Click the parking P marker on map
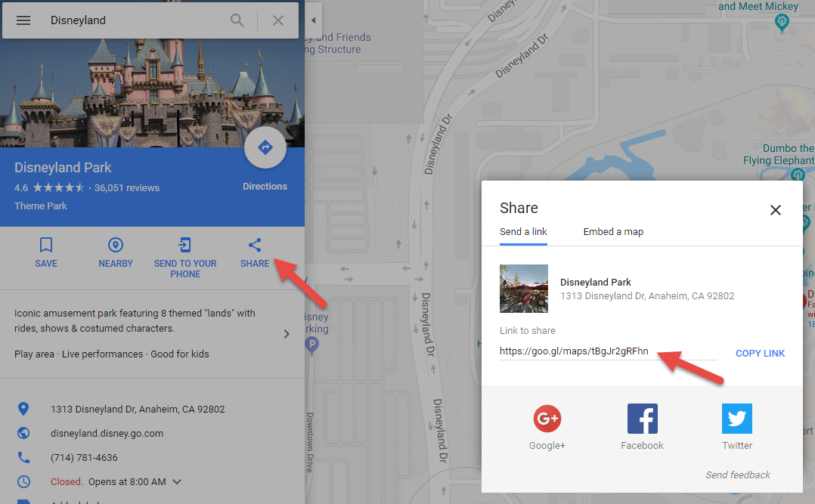 tap(311, 345)
